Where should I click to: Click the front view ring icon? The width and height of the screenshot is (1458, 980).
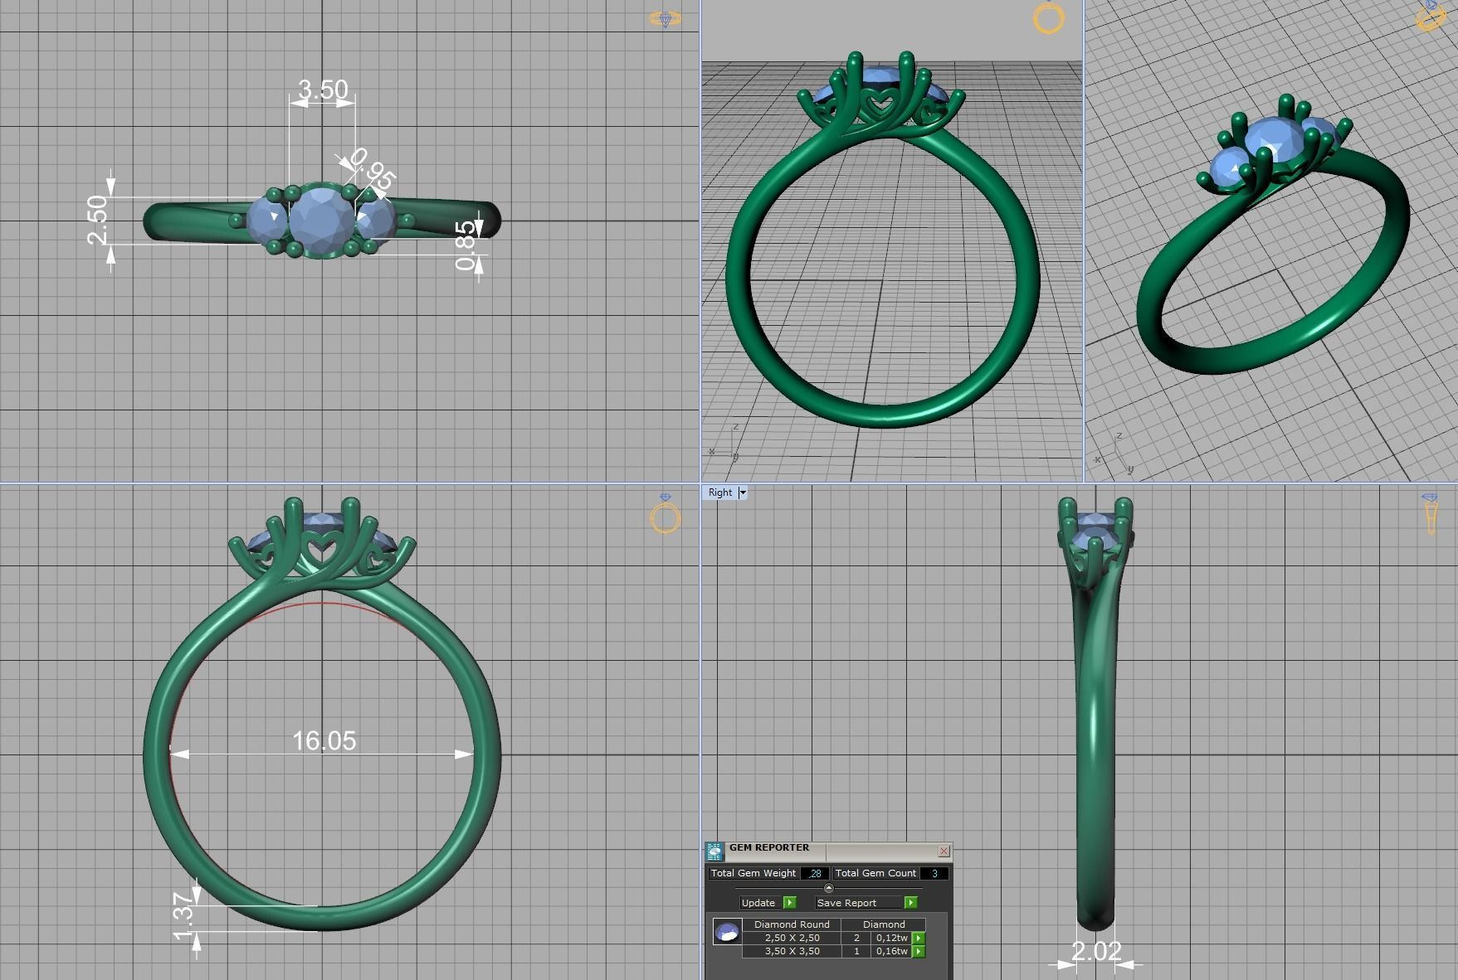pos(665,514)
